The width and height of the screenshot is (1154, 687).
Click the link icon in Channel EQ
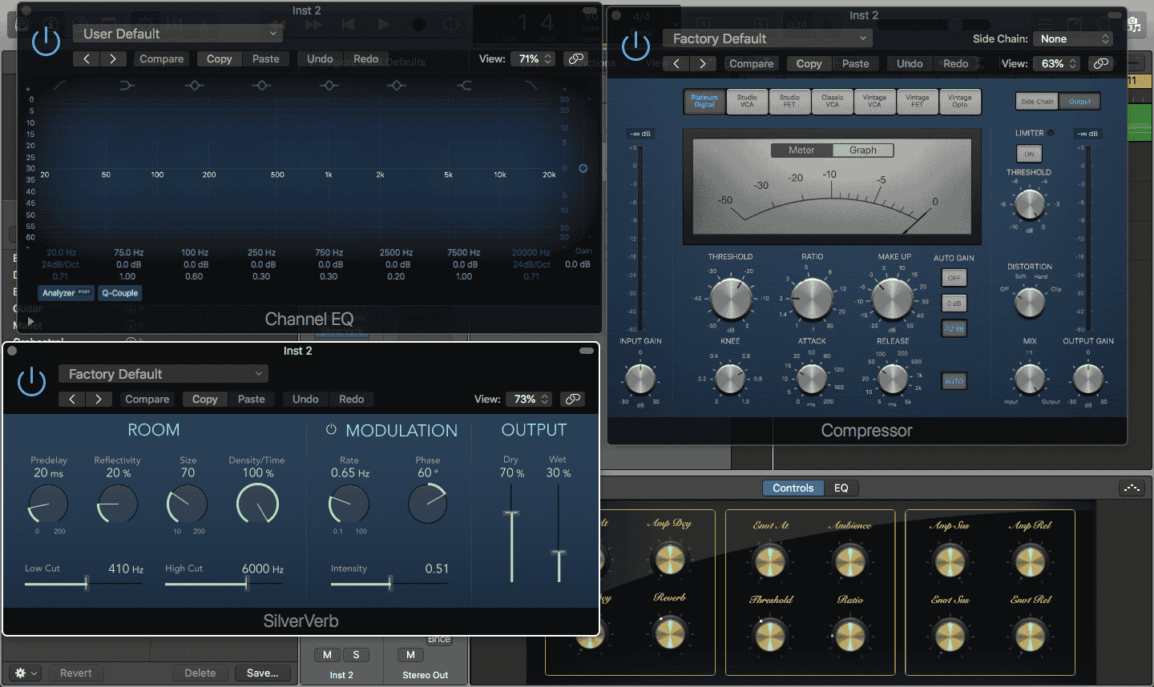tap(575, 58)
